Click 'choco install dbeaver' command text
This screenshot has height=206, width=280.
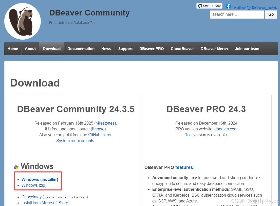click(65, 197)
